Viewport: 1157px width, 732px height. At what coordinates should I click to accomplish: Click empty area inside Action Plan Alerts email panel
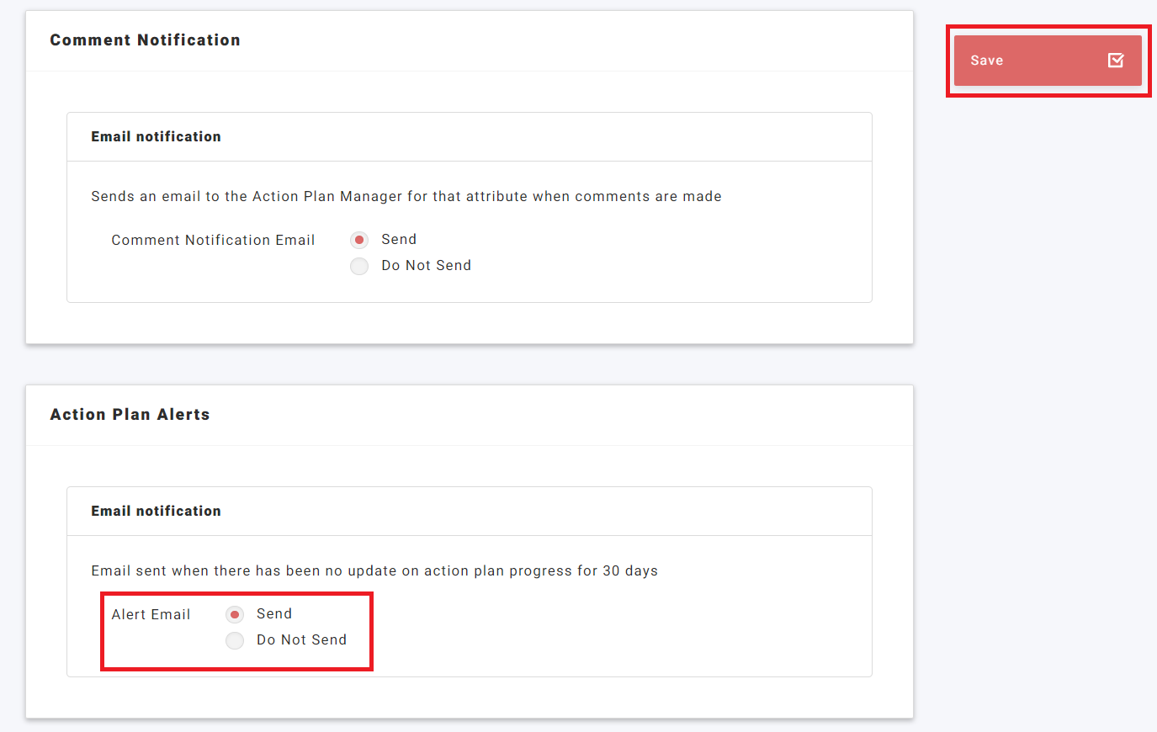631,627
